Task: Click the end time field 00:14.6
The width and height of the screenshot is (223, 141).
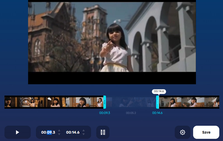Action: (x=73, y=132)
